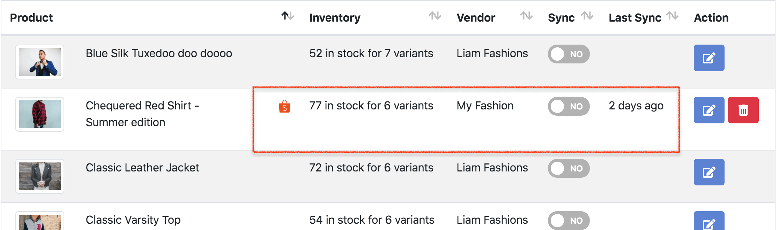Turn on sync for Classic Leather Jacket

[569, 168]
